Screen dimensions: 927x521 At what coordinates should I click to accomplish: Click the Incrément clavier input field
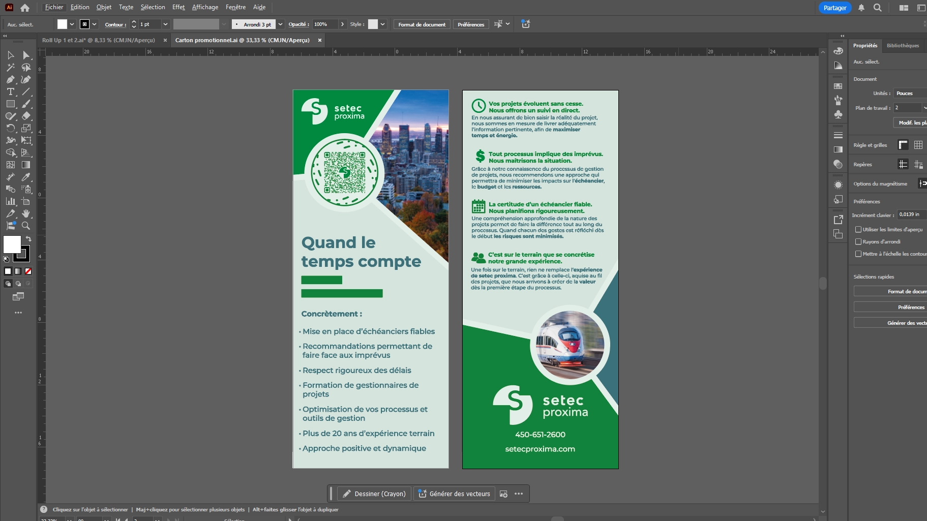[911, 214]
